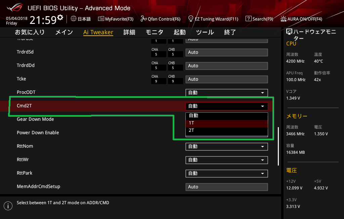
Task: Choose 1T in Cmd2T option list
Action: [x=227, y=123]
